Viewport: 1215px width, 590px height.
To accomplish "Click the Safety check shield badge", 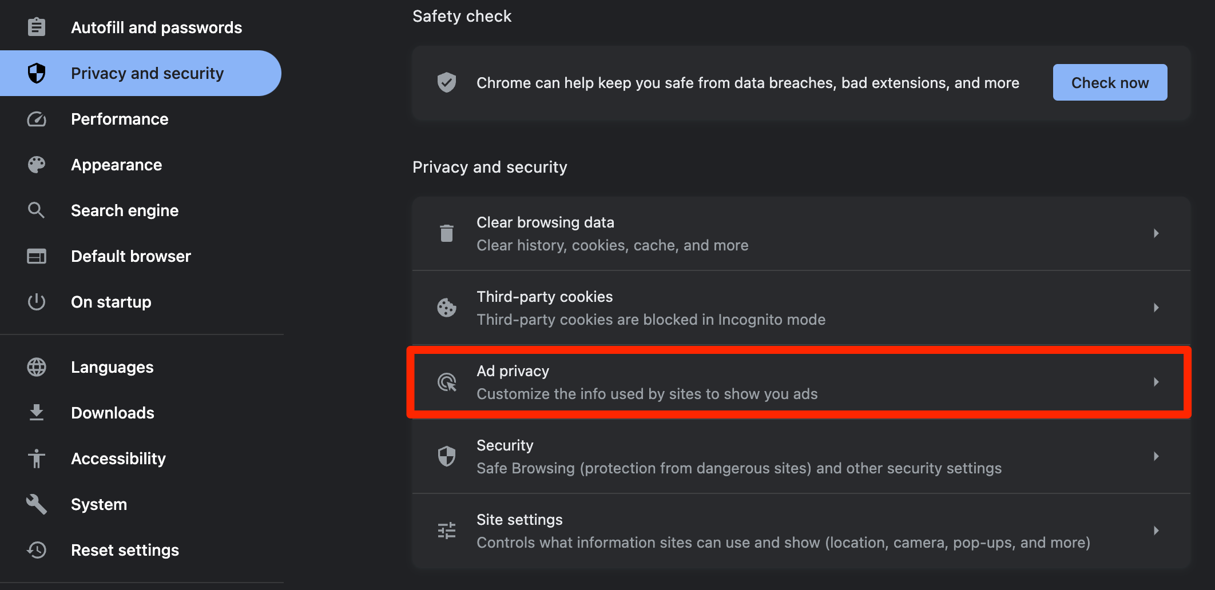I will (x=446, y=82).
